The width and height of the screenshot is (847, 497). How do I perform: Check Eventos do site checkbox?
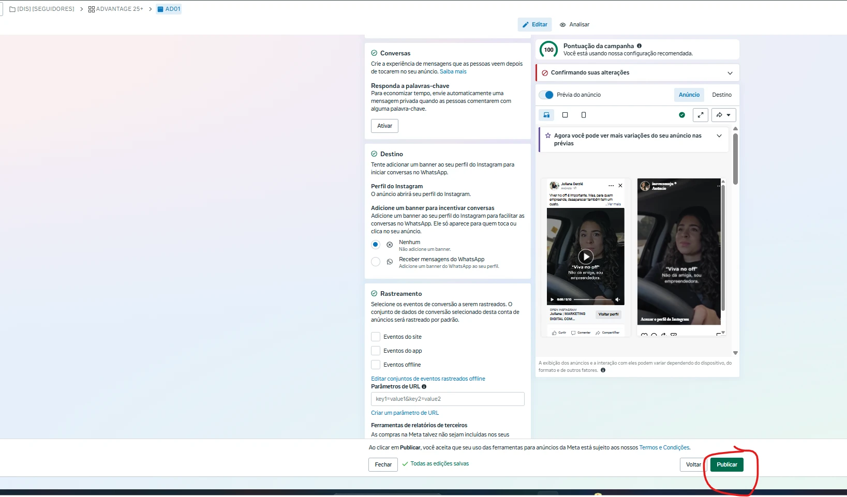pos(376,337)
